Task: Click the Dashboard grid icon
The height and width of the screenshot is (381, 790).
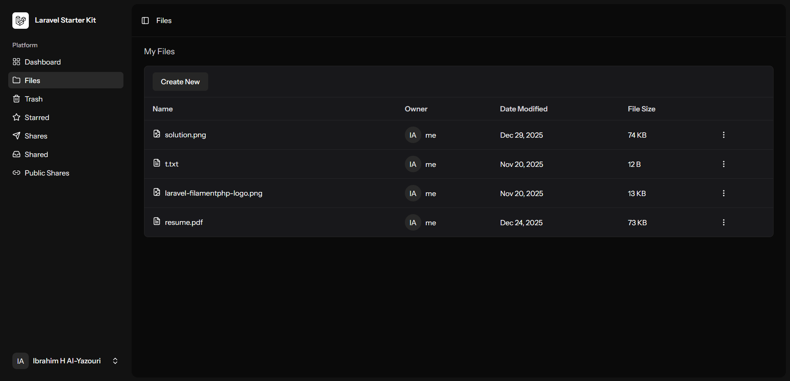Action: [x=16, y=62]
